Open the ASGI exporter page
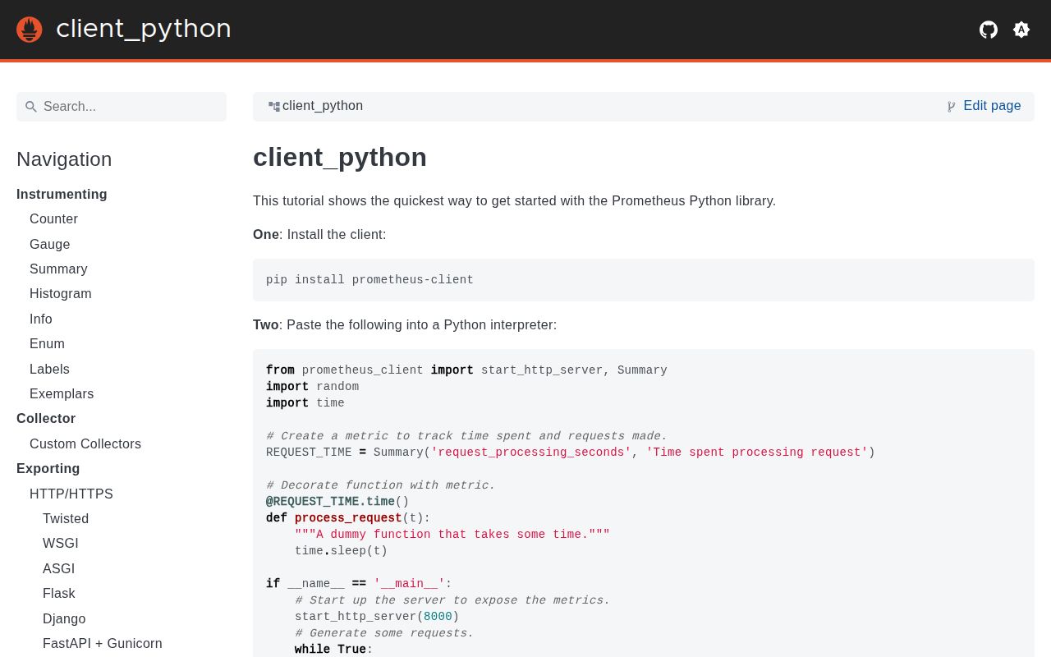 tap(58, 569)
